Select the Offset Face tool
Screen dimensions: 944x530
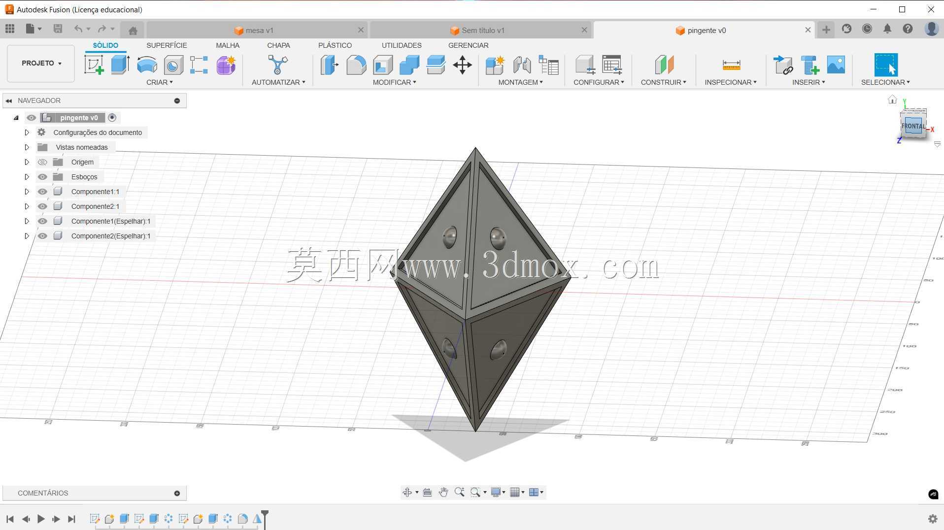[436, 65]
